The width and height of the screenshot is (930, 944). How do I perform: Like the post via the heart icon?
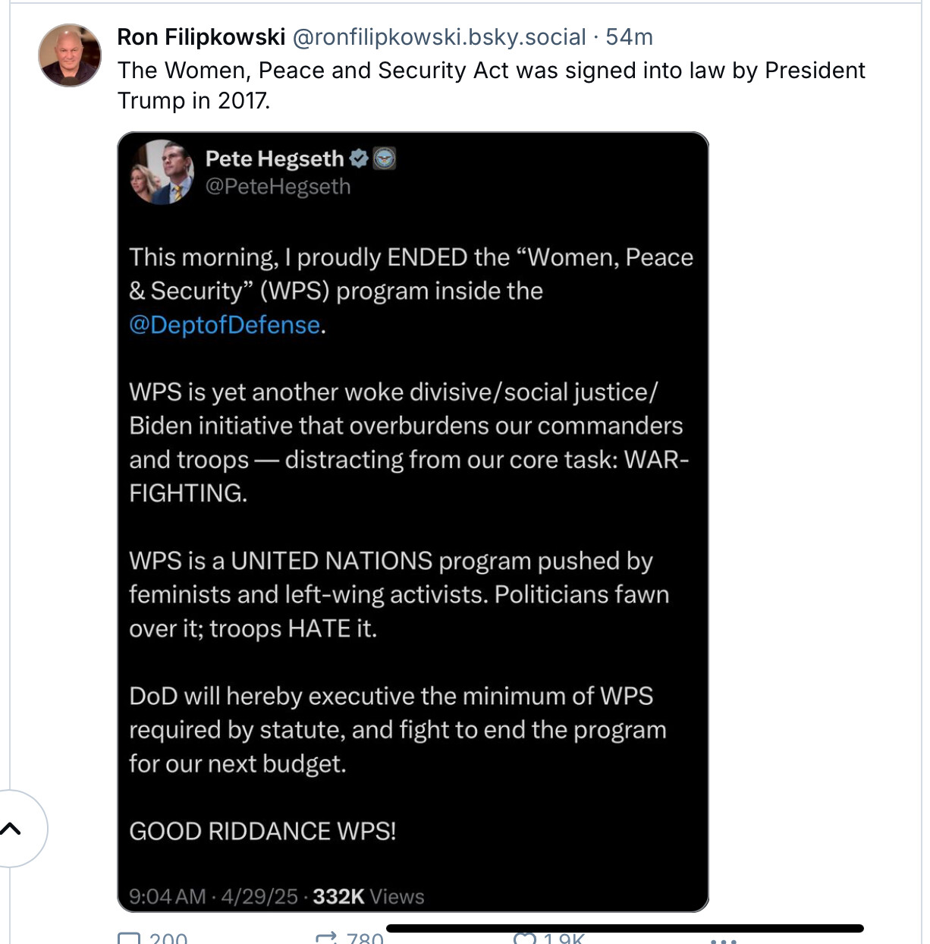coord(525,939)
